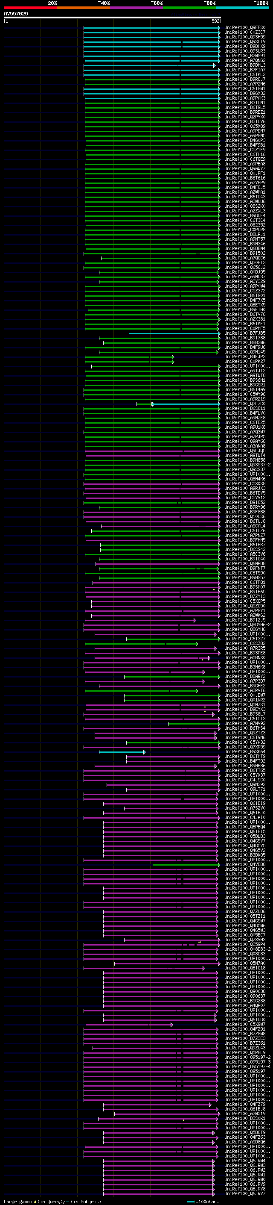
Task: Click the UniRef100_B2WS91 label
Action: click(245, 56)
